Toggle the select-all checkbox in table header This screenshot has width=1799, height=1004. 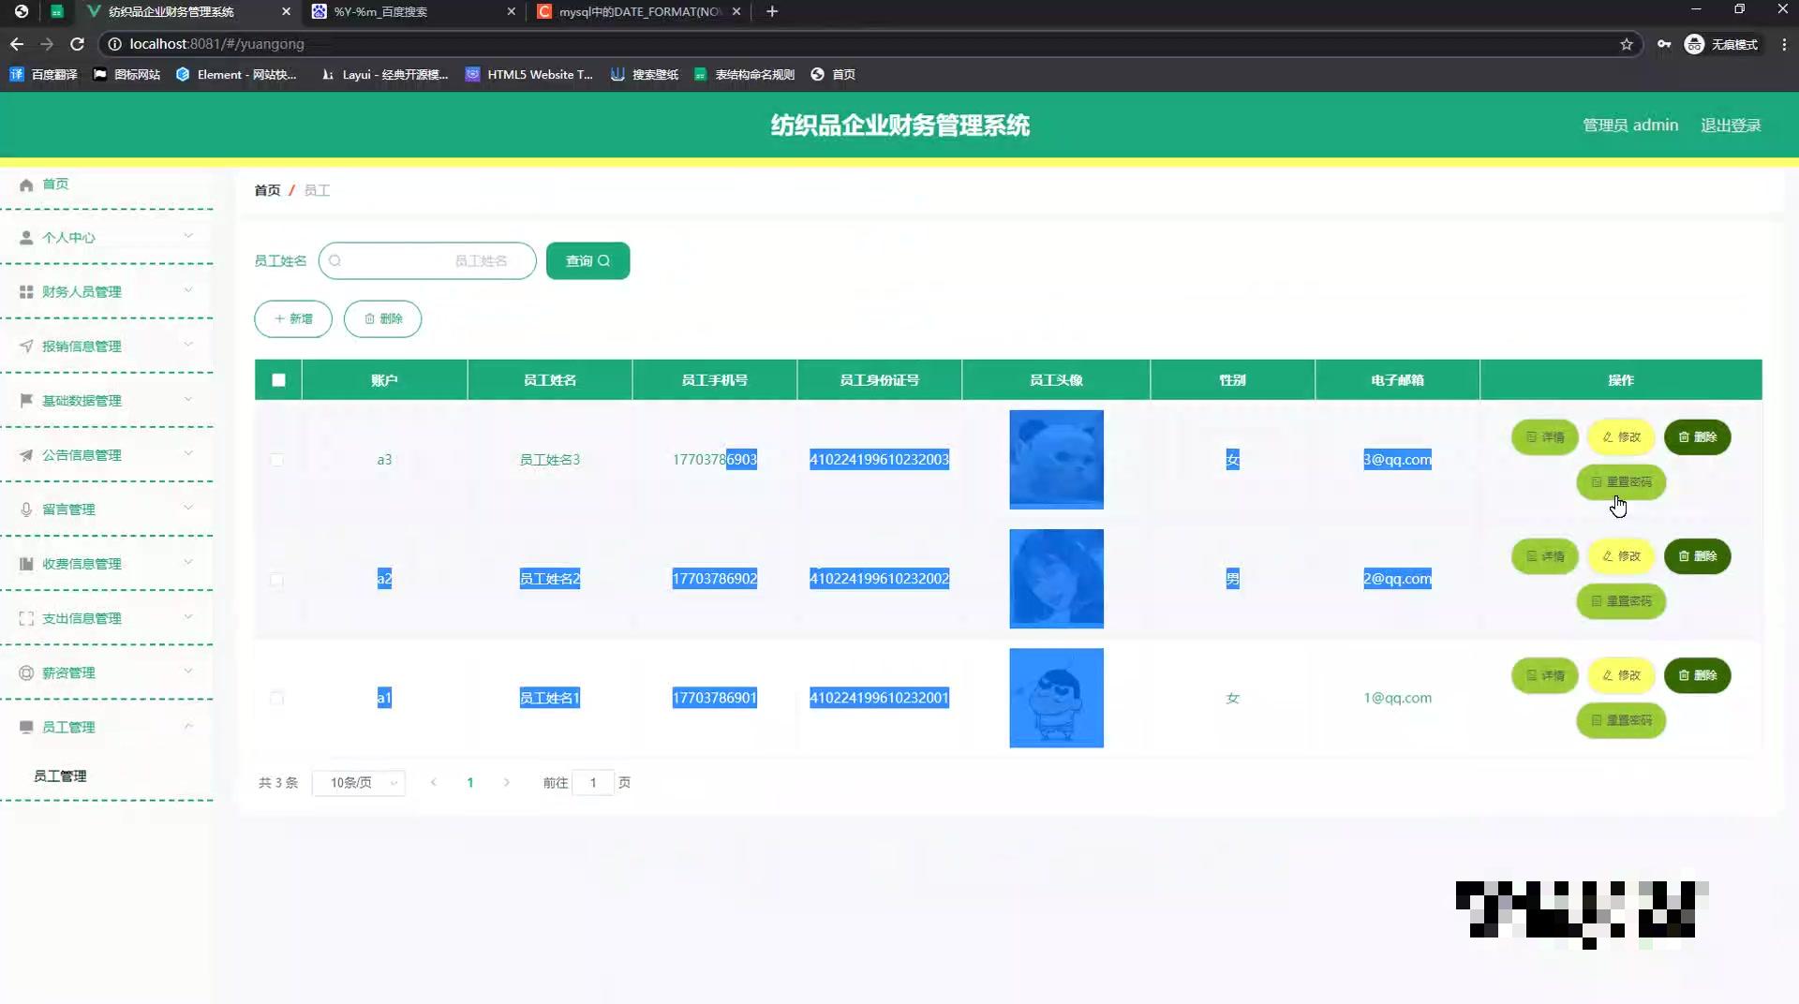277,379
